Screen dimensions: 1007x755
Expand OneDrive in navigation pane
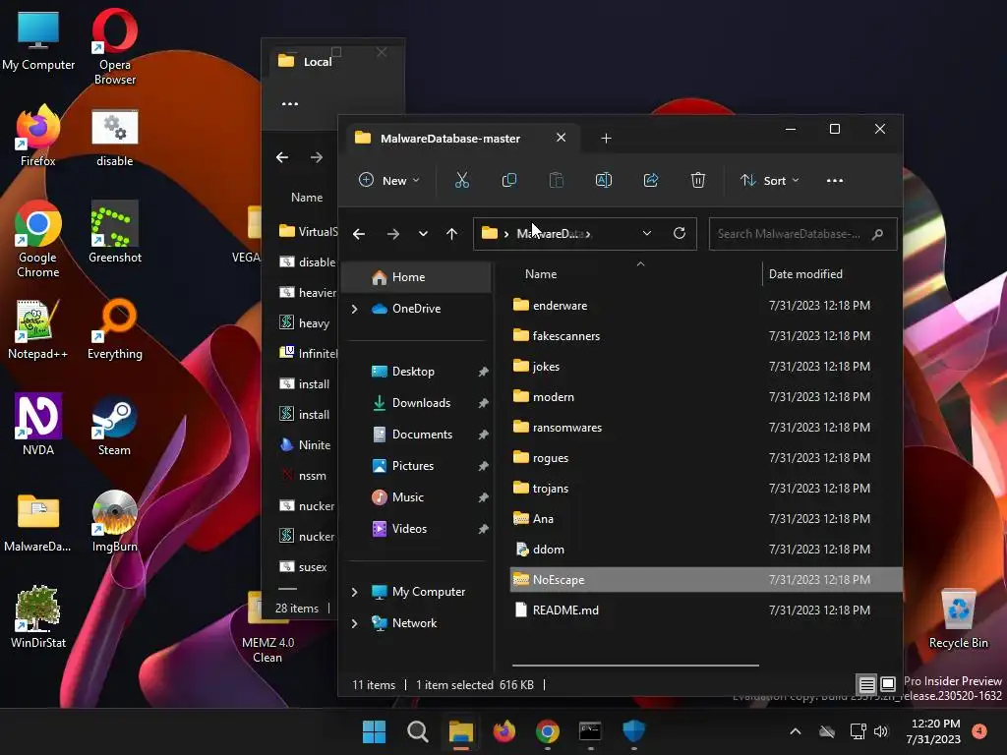(354, 309)
